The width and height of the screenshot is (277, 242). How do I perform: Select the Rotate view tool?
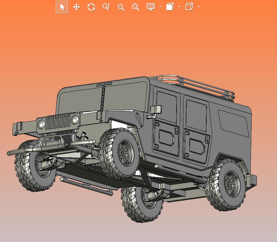(91, 7)
